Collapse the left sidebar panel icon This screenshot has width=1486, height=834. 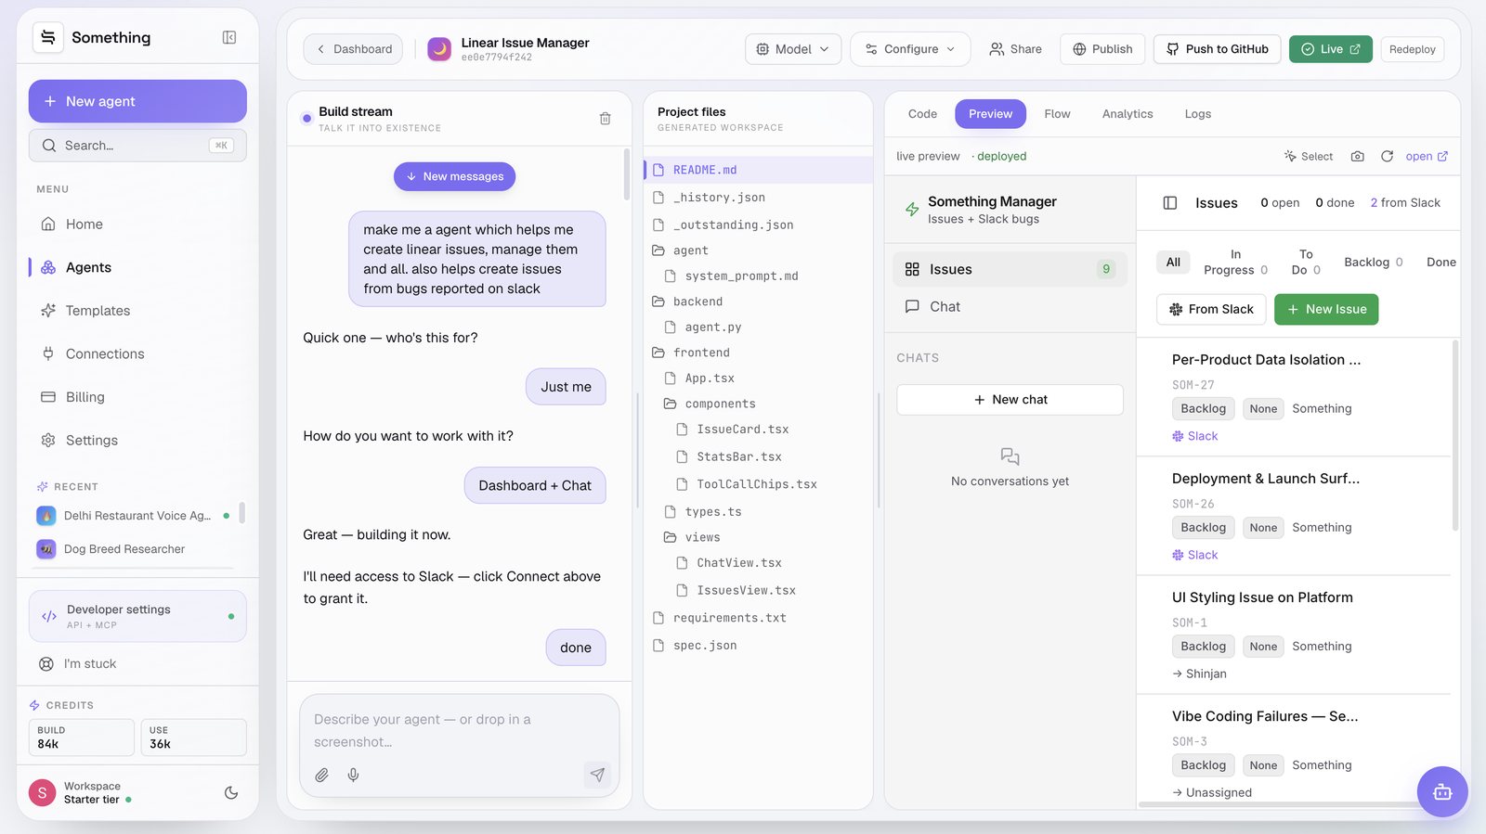229,37
